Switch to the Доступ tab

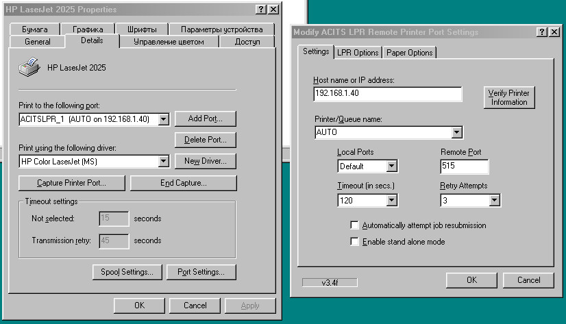point(247,42)
